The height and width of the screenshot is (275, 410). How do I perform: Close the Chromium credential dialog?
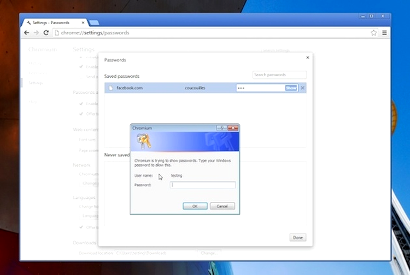click(233, 128)
